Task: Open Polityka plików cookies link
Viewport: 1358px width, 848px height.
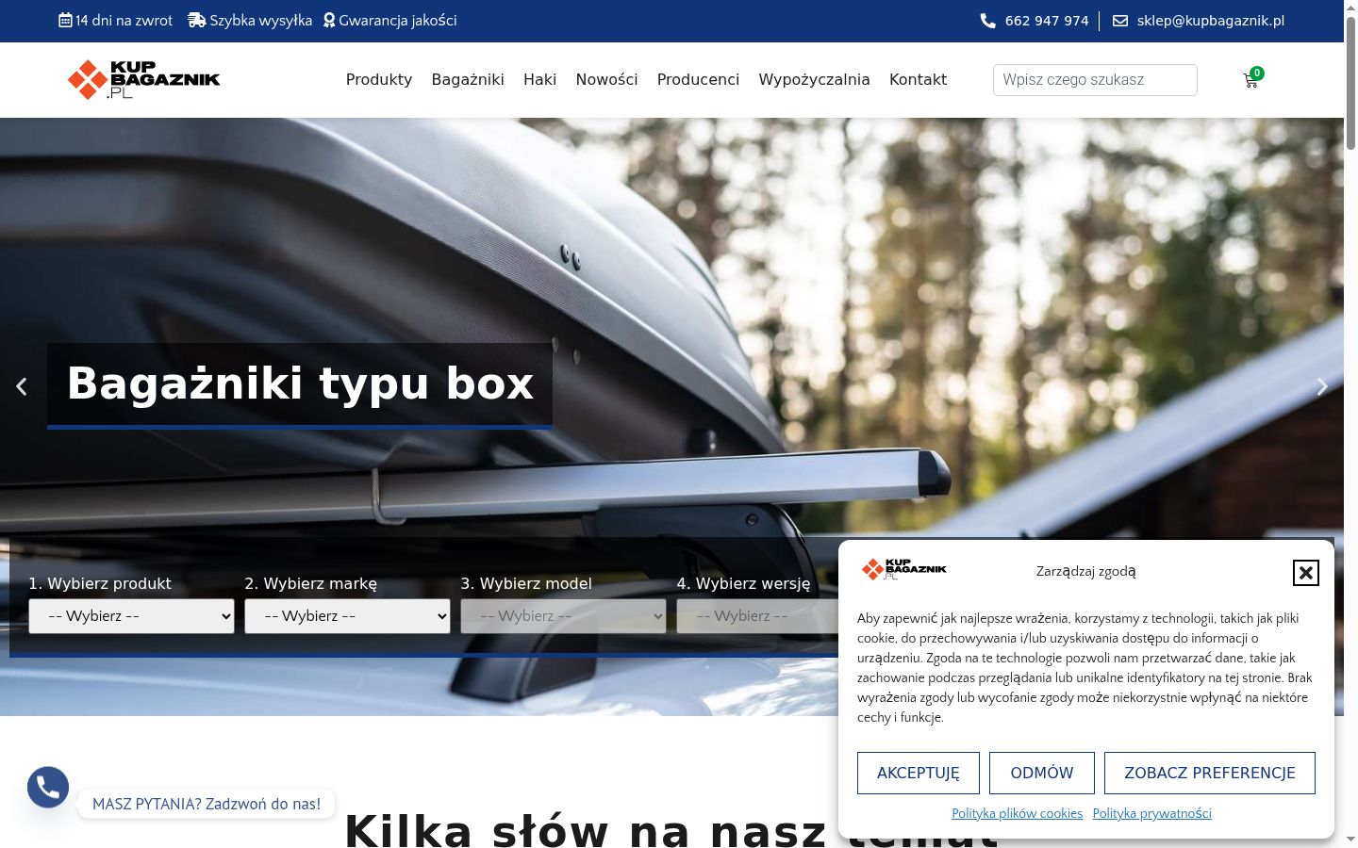Action: 1017,813
